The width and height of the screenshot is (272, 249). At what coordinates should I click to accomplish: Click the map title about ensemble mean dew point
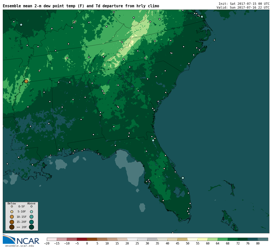point(81,6)
